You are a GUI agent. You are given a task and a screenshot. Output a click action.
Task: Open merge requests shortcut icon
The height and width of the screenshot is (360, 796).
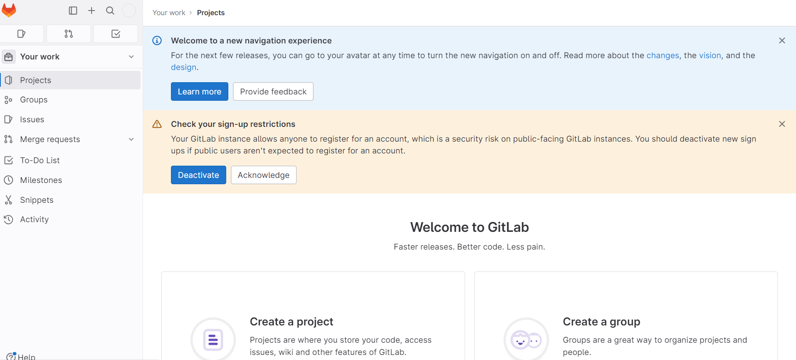[x=69, y=34]
